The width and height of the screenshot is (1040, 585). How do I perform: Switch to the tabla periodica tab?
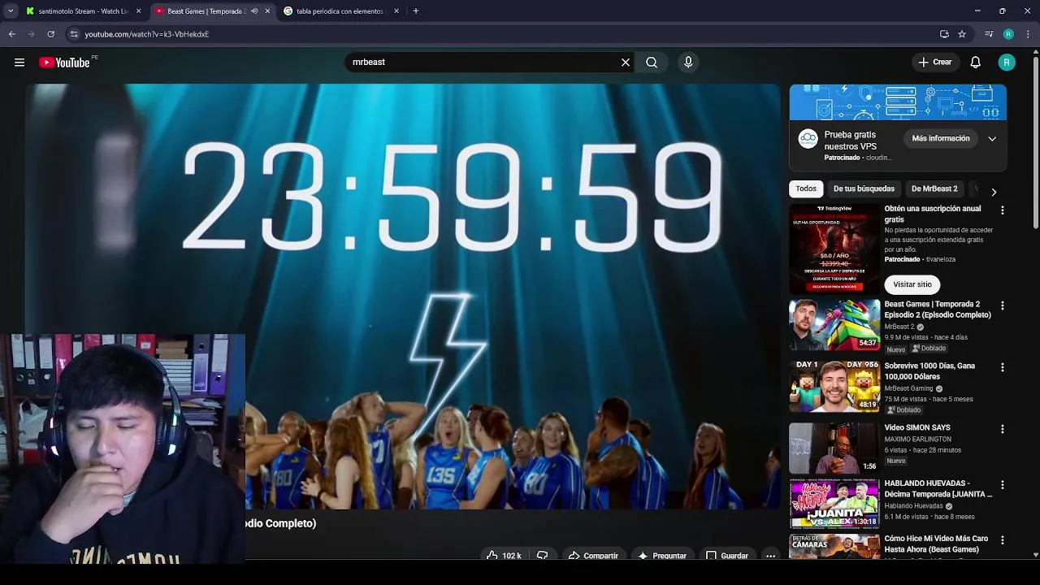(x=340, y=11)
